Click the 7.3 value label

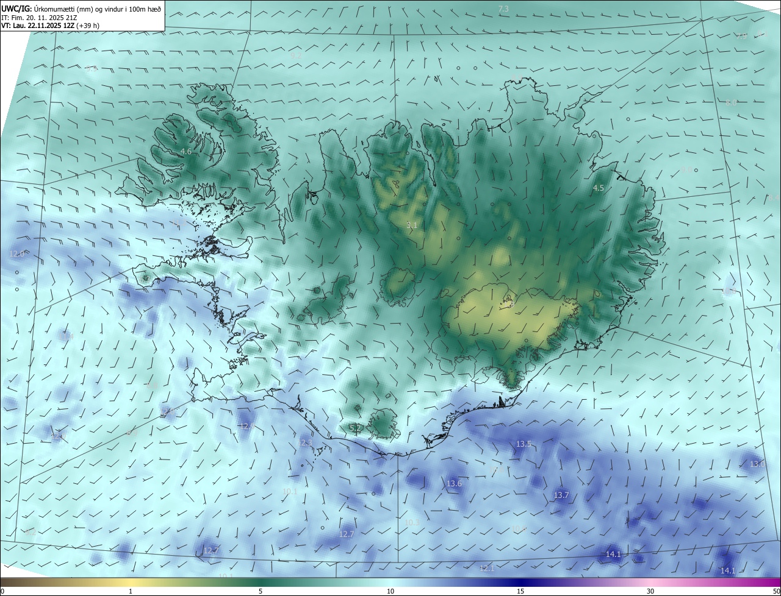pyautogui.click(x=503, y=9)
